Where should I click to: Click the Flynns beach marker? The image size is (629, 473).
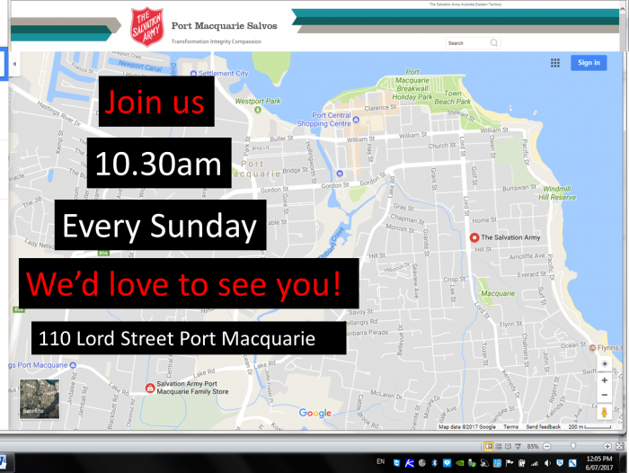click(x=592, y=348)
